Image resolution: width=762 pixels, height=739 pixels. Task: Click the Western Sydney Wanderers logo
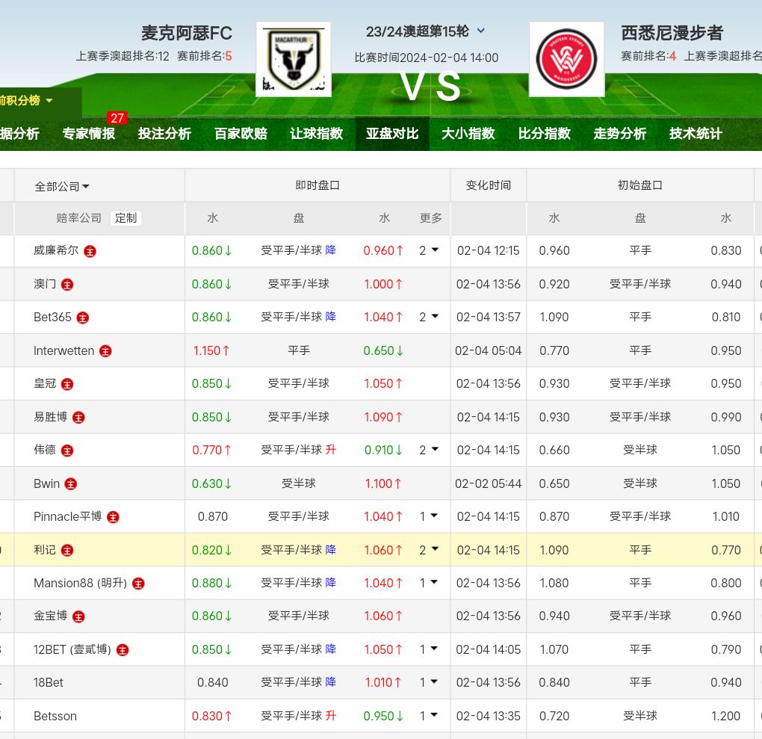[566, 59]
